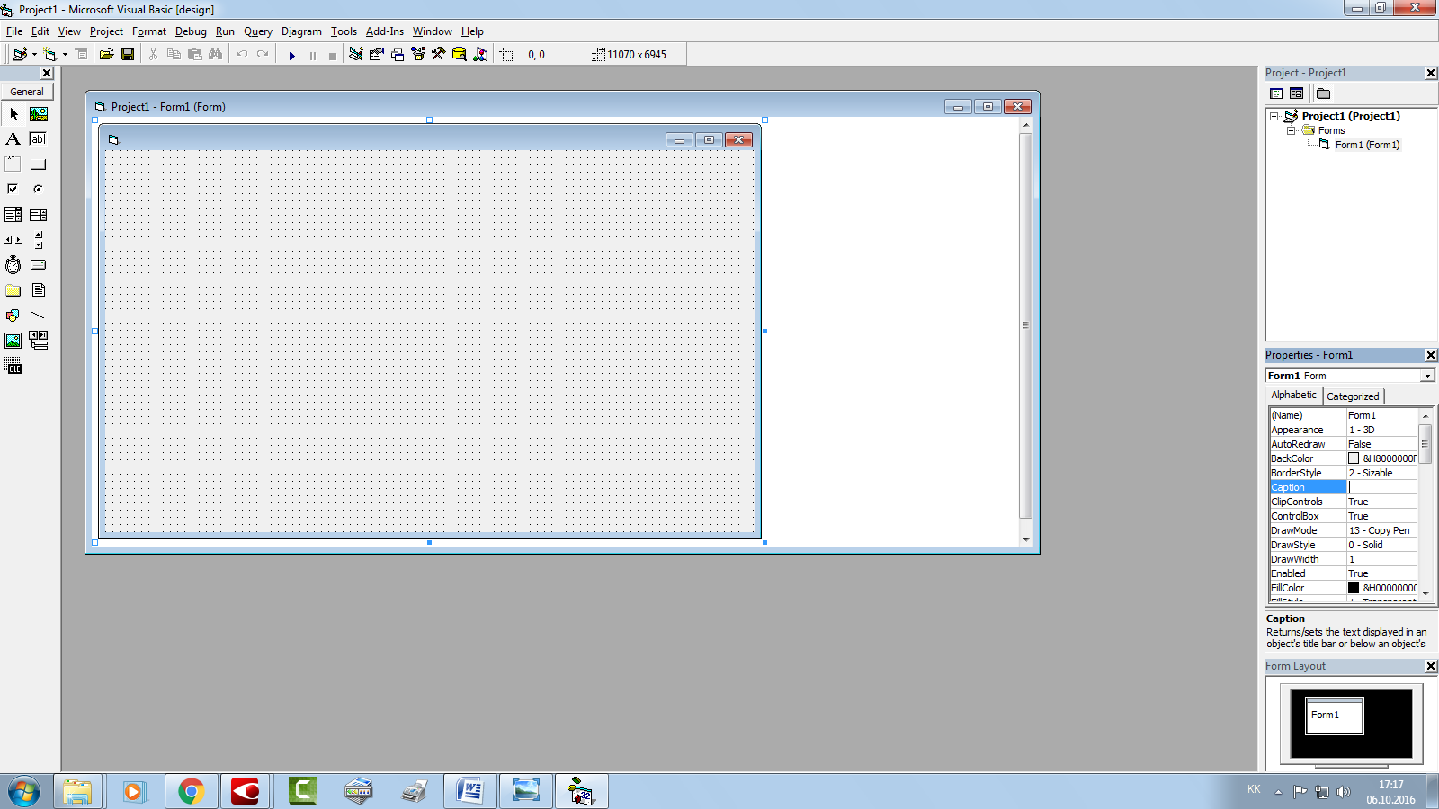Open the Visual Component Manager icon
1439x809 pixels.
pyautogui.click(x=480, y=55)
